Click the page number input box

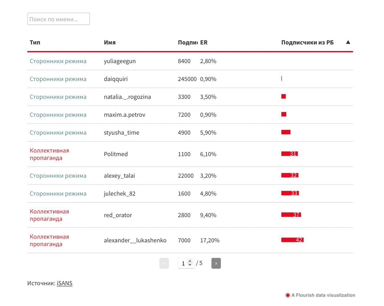point(186,263)
